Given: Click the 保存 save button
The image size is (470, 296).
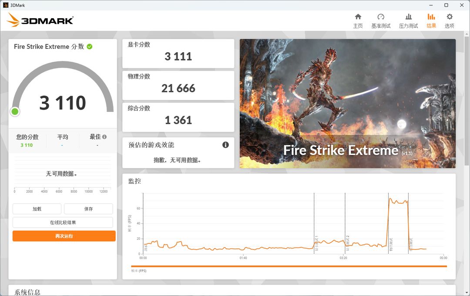Looking at the screenshot, I should pos(88,209).
